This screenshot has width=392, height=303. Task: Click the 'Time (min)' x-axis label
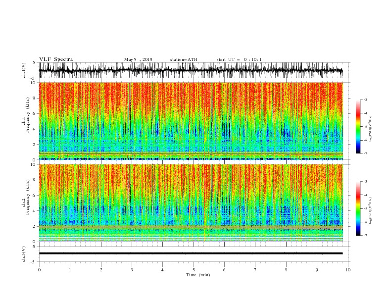coord(198,275)
